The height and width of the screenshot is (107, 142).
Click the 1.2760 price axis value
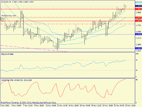[x=138, y=32]
